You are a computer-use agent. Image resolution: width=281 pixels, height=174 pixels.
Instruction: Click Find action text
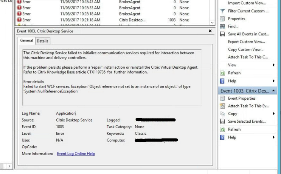233,26
